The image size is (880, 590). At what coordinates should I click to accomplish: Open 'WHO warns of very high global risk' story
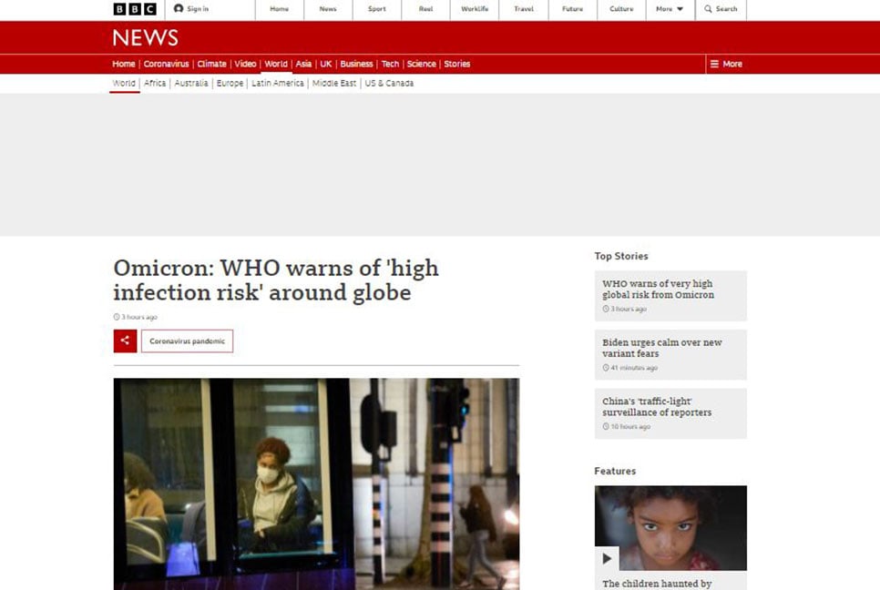click(x=657, y=290)
